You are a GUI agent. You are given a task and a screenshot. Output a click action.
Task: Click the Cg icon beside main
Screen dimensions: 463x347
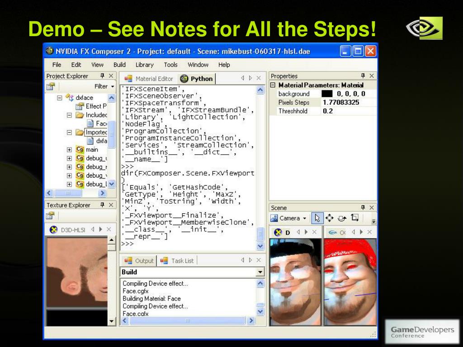point(80,150)
